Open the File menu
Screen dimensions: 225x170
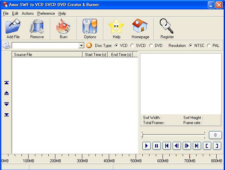pos(6,13)
